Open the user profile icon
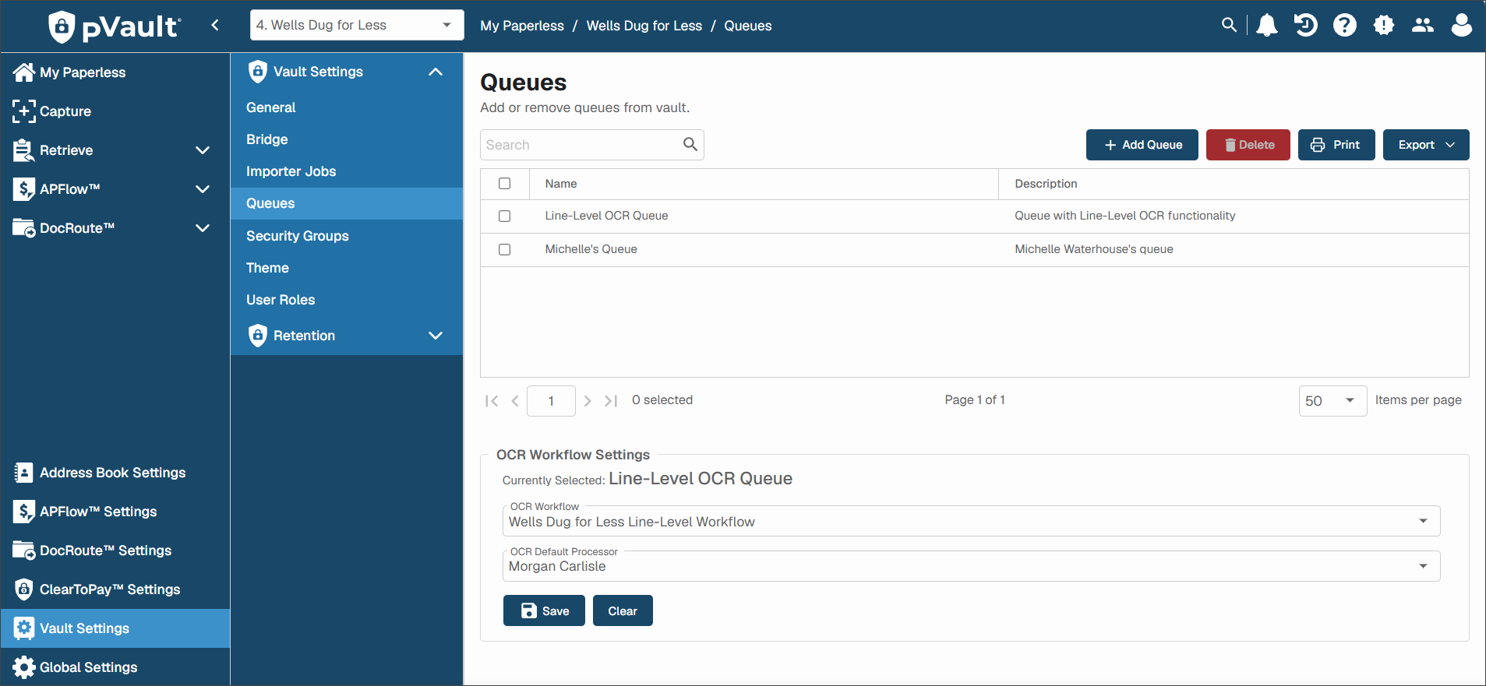This screenshot has height=686, width=1486. coord(1462,25)
